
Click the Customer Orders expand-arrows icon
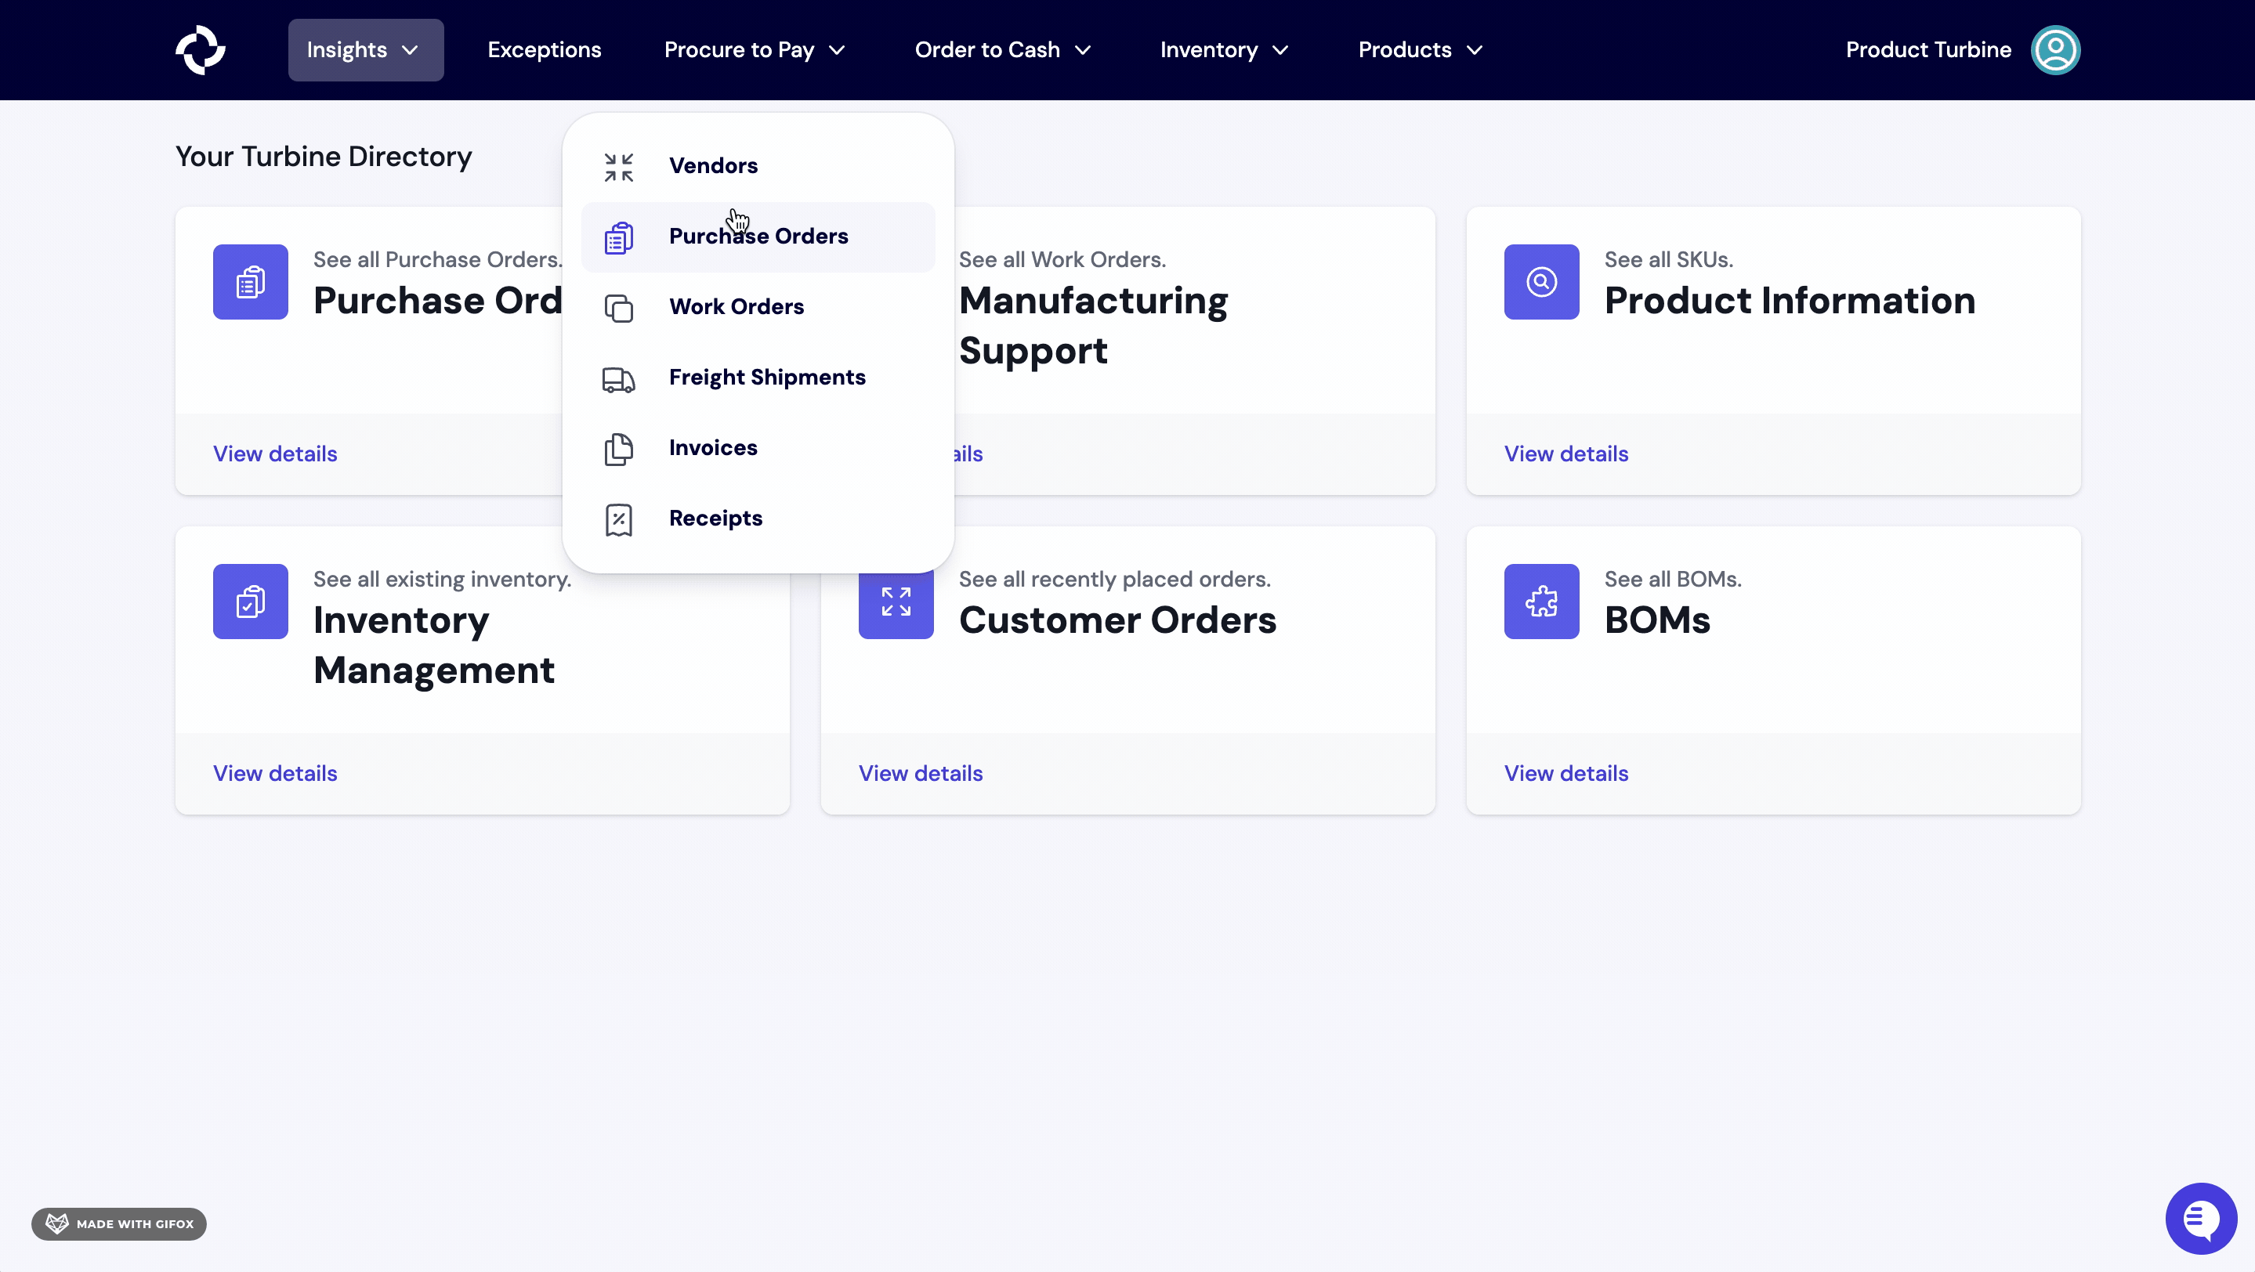click(896, 603)
